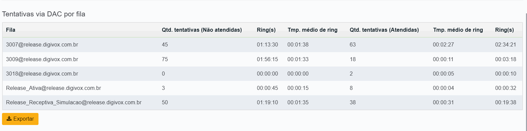Sort by the Fila column header

click(11, 30)
